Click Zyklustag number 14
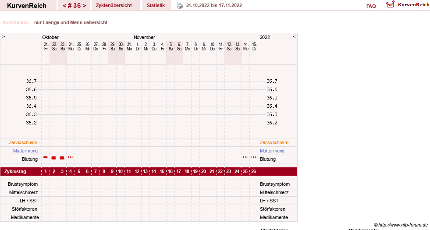 point(153,172)
